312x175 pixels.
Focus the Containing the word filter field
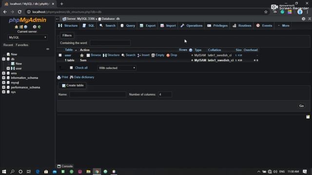(110, 43)
